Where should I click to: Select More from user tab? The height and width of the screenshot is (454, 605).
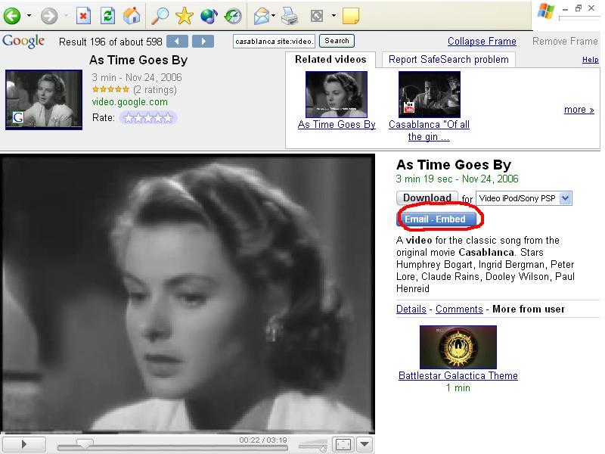pyautogui.click(x=529, y=309)
